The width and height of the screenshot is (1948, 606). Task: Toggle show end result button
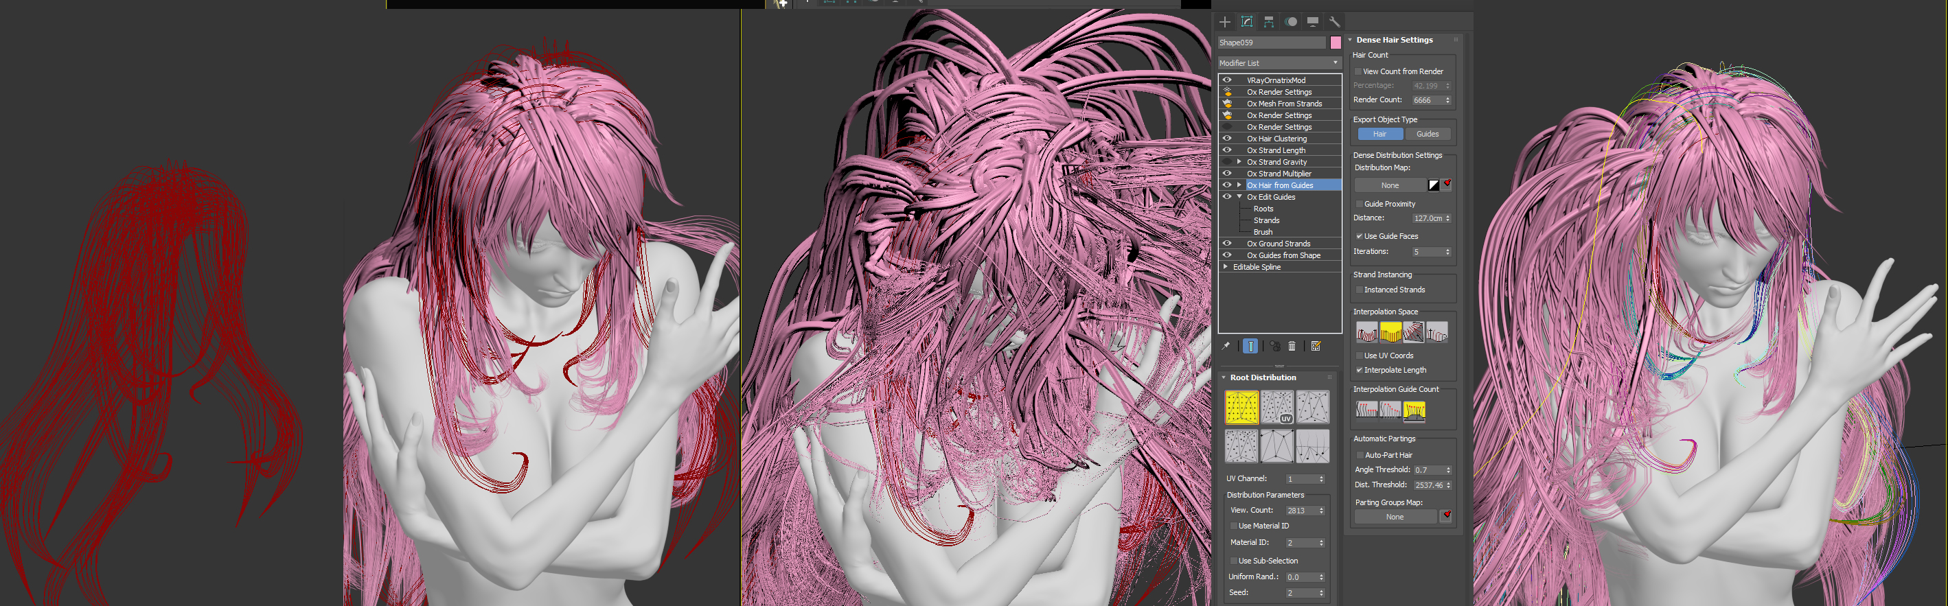(1251, 346)
